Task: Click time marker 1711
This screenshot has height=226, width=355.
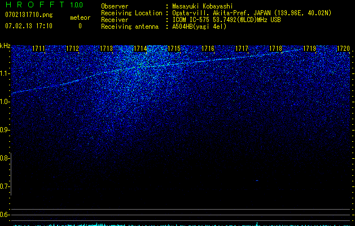Action: click(39, 49)
